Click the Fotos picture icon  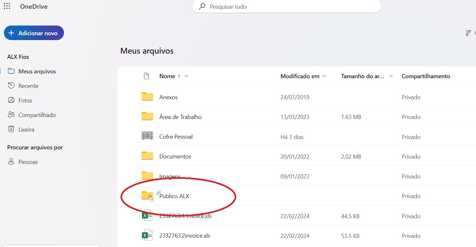click(11, 100)
